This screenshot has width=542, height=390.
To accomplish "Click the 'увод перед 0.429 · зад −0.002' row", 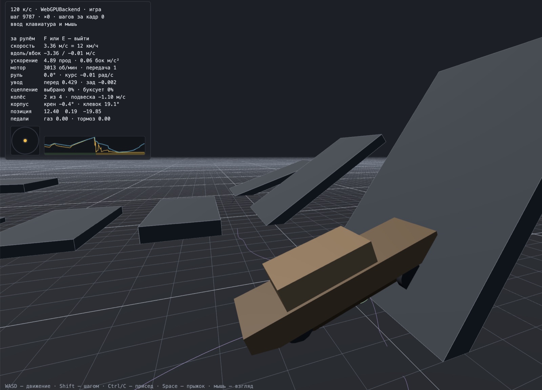I will pos(63,82).
